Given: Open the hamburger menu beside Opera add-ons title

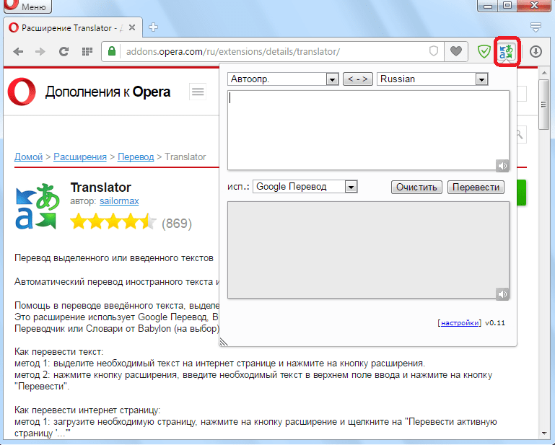Looking at the screenshot, I should tap(197, 92).
